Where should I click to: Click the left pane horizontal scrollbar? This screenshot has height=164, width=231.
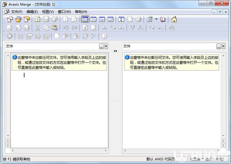59,151
